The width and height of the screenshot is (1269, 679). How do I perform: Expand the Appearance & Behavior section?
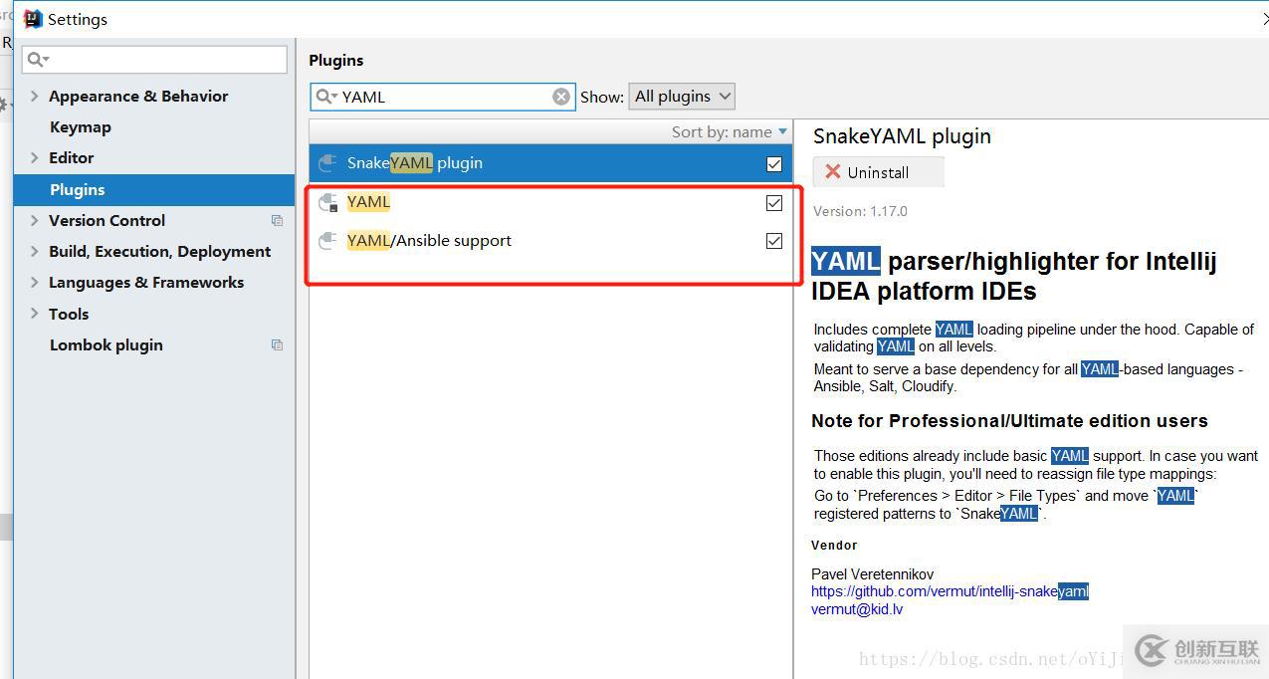pos(33,96)
